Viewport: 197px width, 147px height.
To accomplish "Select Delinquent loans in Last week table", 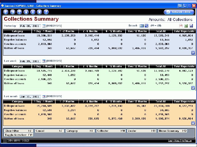I will tap(14, 71).
